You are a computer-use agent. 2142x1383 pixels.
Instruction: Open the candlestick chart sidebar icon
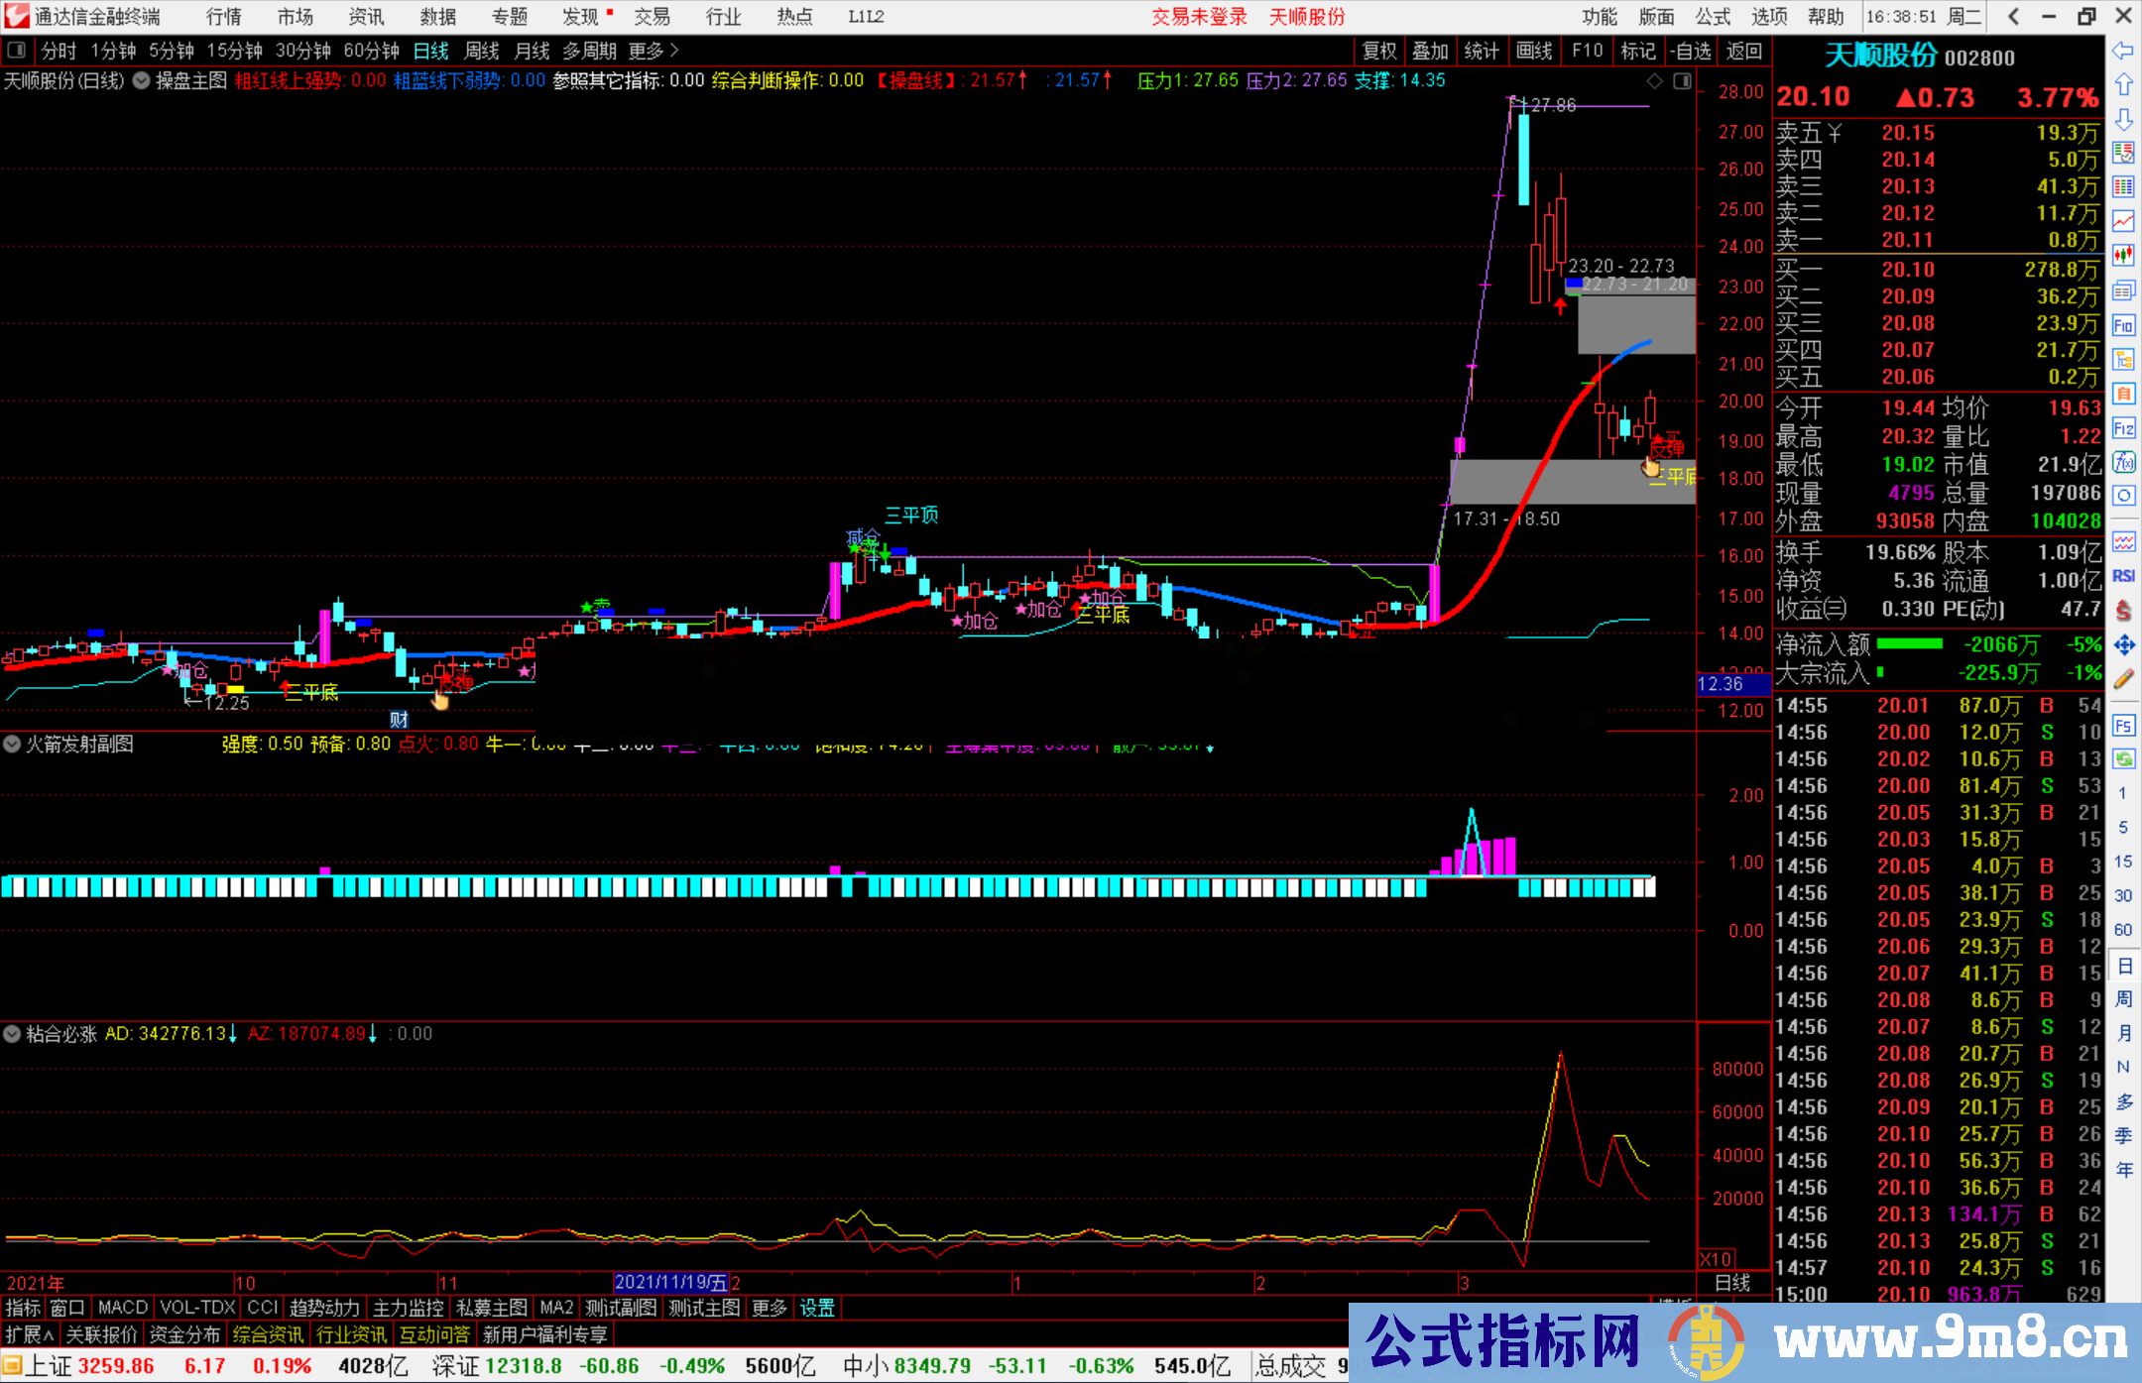[2123, 256]
